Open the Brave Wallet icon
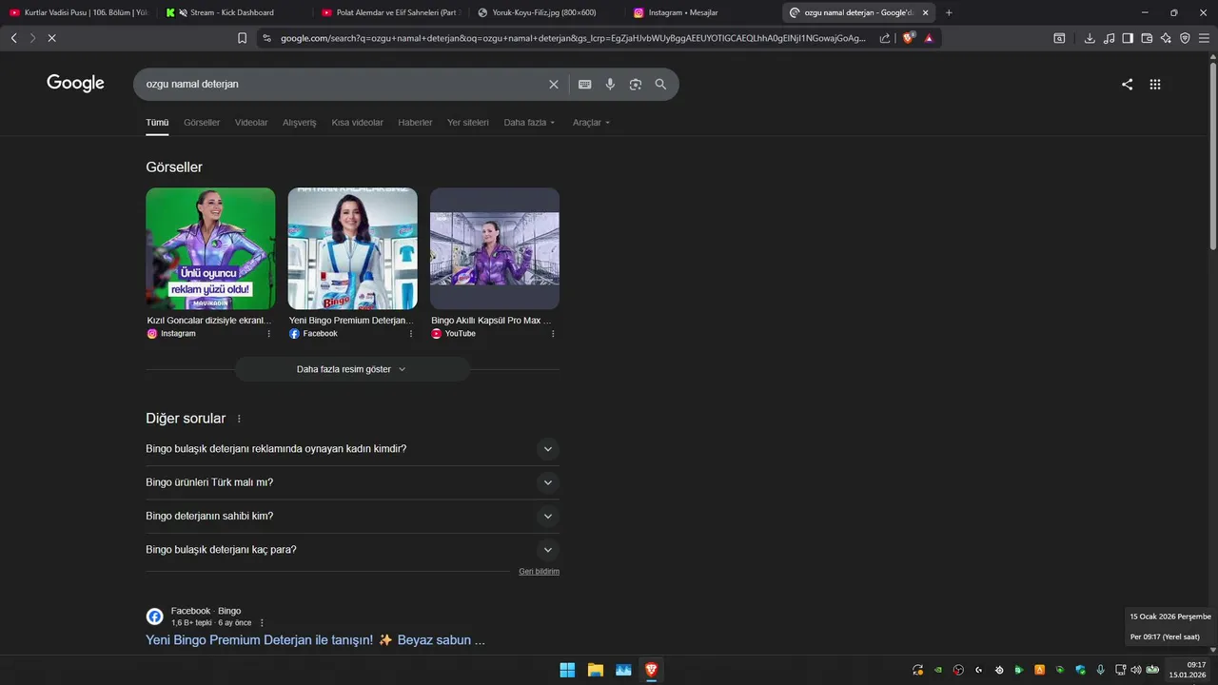Viewport: 1218px width, 685px height. [x=1147, y=38]
